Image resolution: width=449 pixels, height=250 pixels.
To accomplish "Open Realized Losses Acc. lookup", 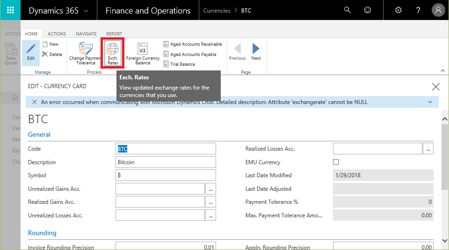I will tap(428, 149).
